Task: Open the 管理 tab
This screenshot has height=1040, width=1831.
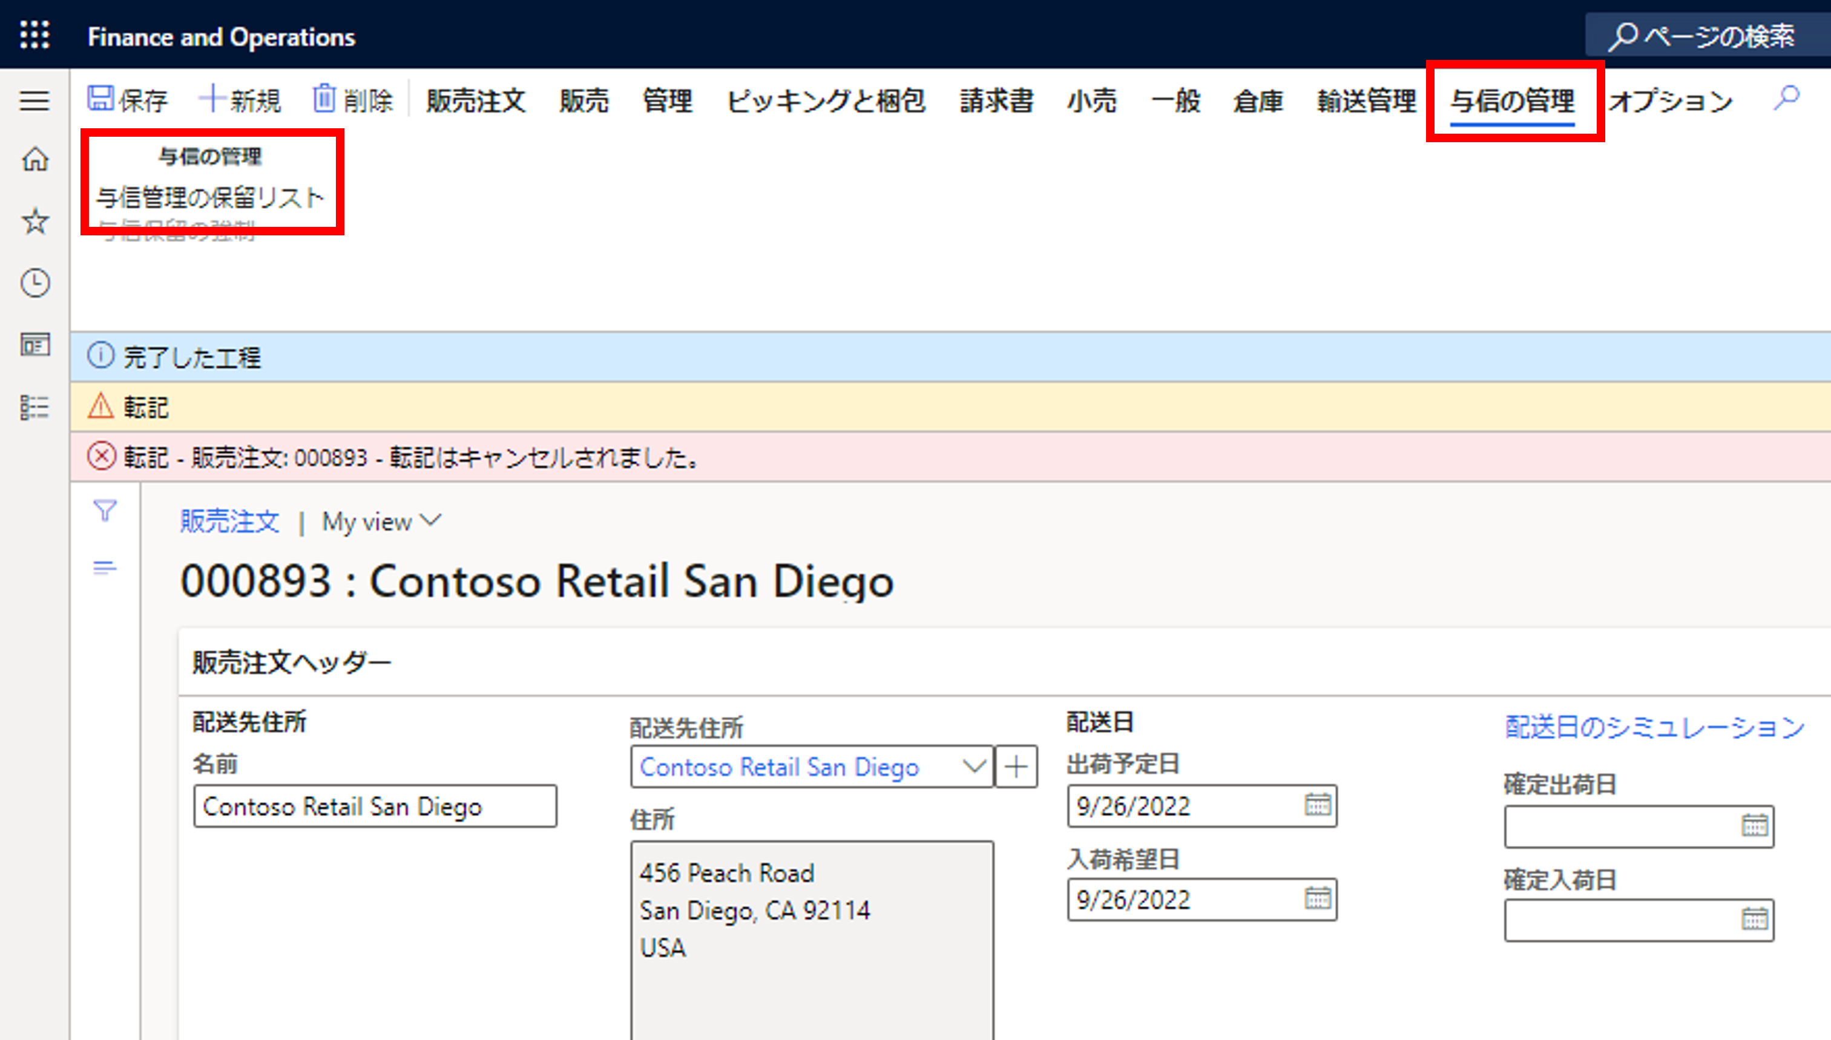Action: pyautogui.click(x=667, y=100)
